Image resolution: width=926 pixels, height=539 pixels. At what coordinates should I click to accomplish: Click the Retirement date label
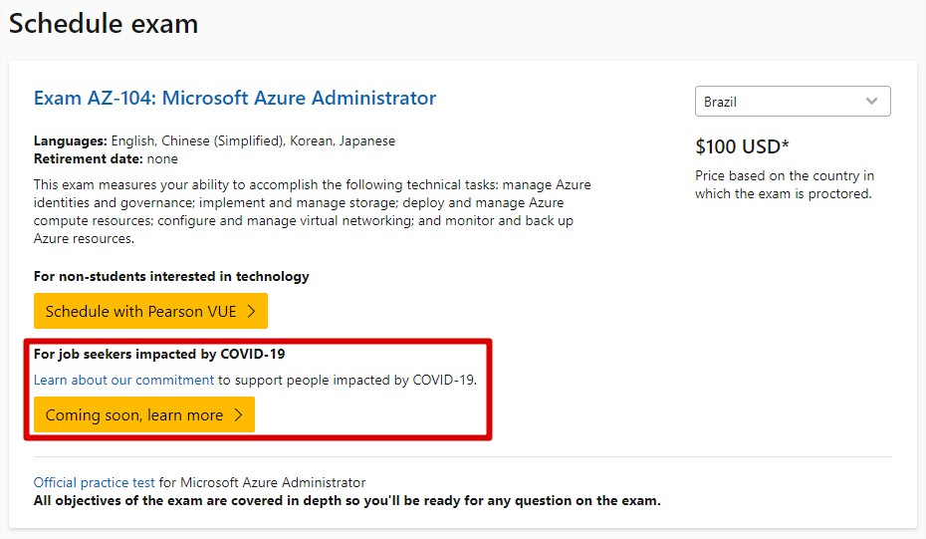click(x=88, y=158)
